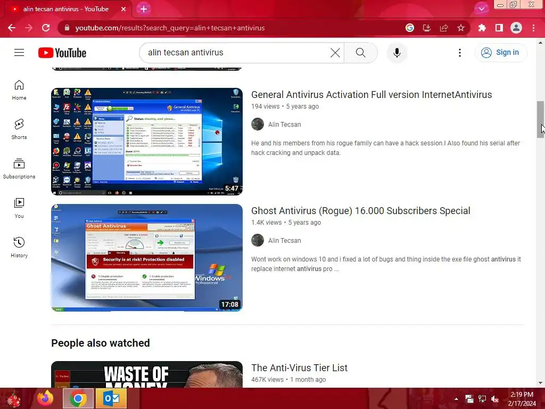Share this page via address bar icon

click(443, 28)
